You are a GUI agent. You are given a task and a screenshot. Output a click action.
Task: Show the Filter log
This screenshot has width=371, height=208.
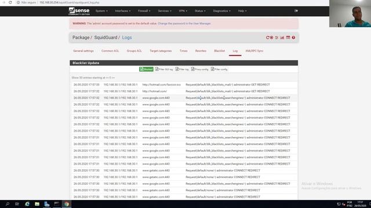(x=182, y=69)
